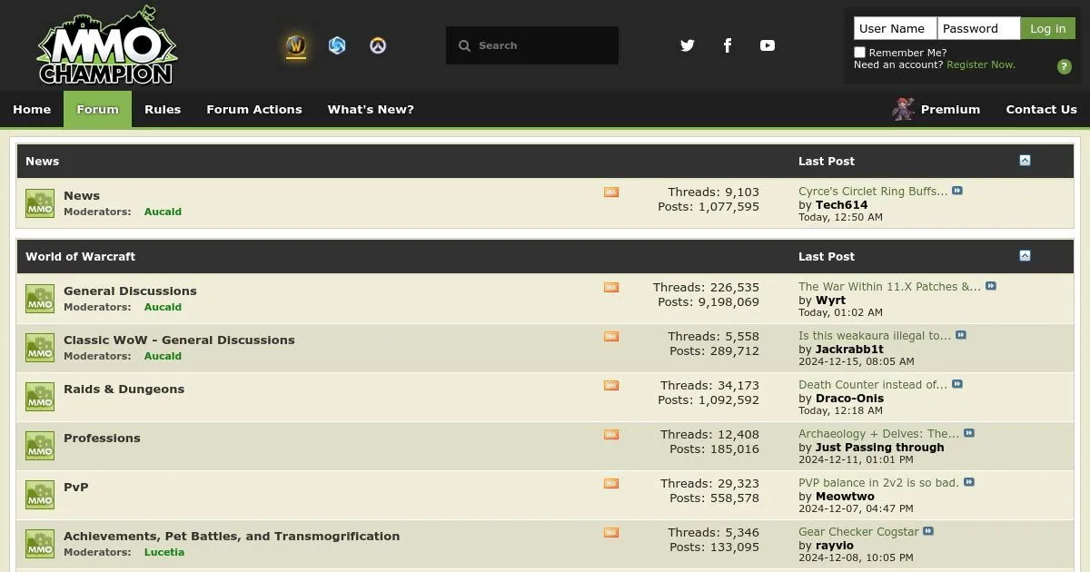The width and height of the screenshot is (1090, 572).
Task: View profile of user Wyrt
Action: (x=830, y=300)
